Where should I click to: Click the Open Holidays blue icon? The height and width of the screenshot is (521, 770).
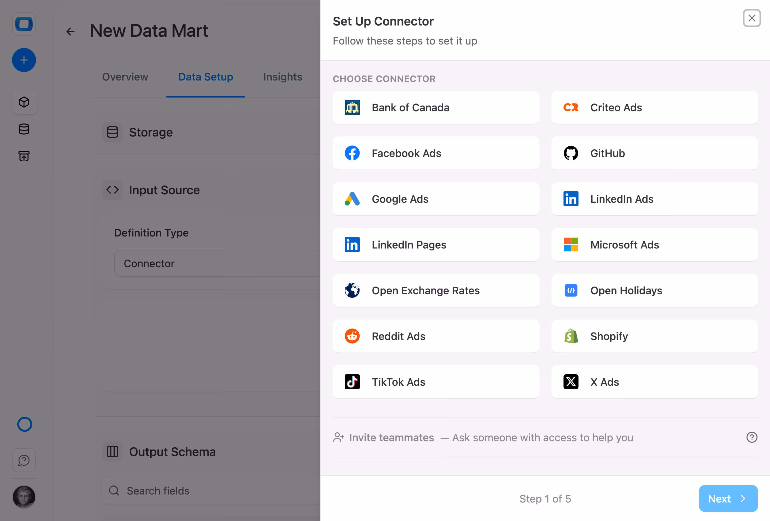click(570, 290)
